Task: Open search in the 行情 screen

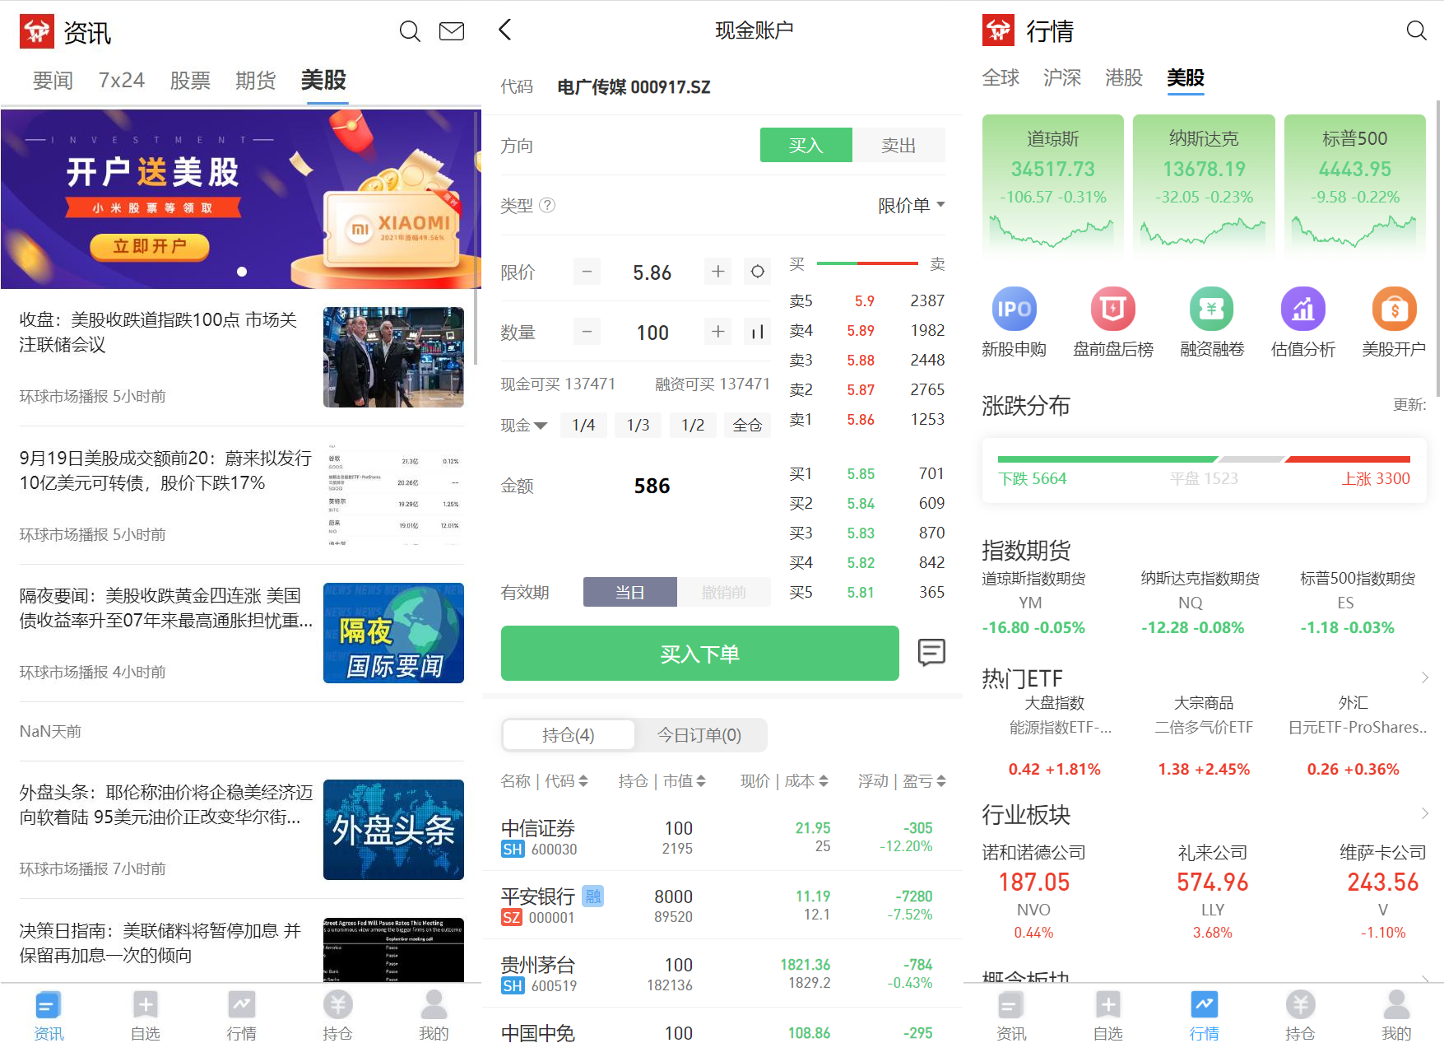Action: pyautogui.click(x=1416, y=31)
